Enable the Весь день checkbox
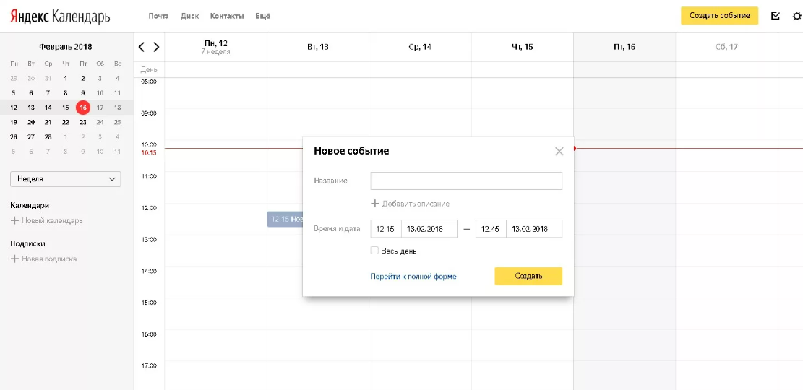 (374, 251)
